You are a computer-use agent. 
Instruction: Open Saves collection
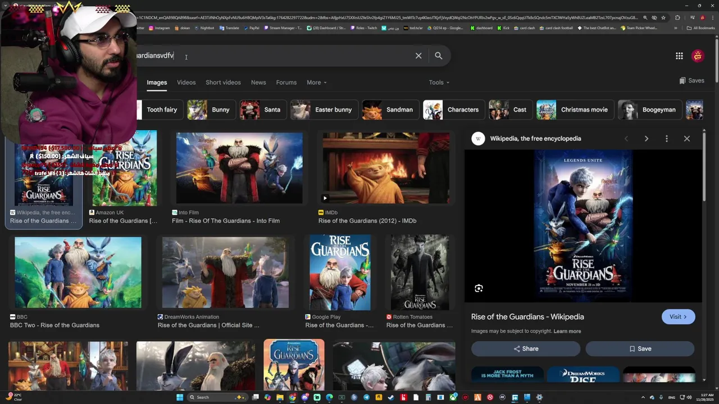tap(691, 80)
